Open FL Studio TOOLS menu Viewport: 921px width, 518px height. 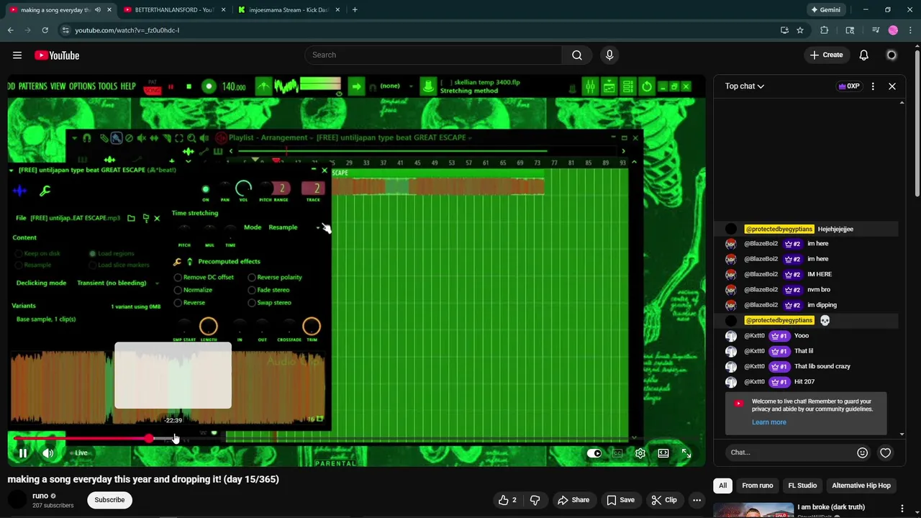[x=107, y=86]
